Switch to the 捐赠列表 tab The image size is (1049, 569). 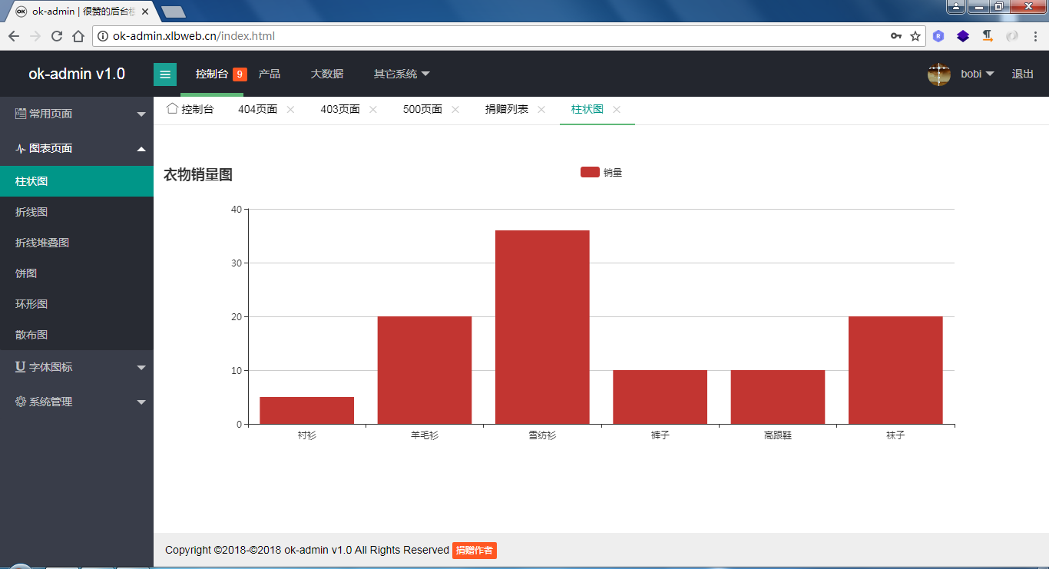click(x=508, y=109)
